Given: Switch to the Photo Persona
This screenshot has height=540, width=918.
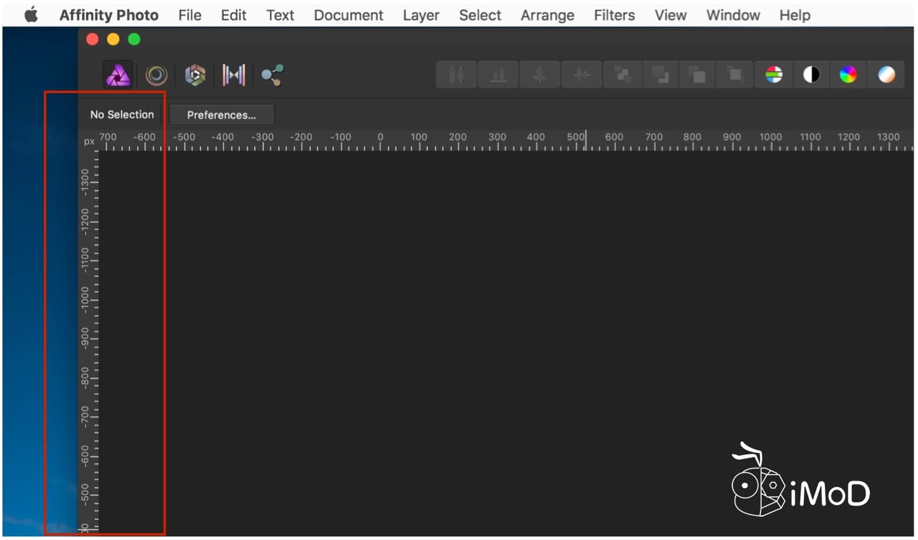Looking at the screenshot, I should [117, 75].
